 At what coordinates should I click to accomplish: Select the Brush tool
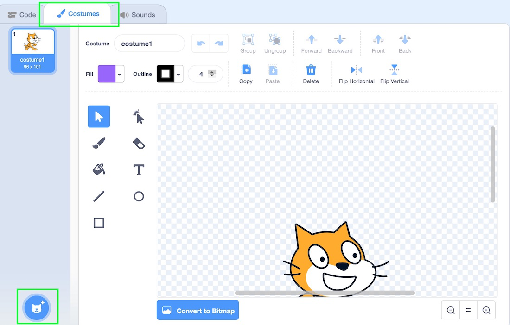99,143
